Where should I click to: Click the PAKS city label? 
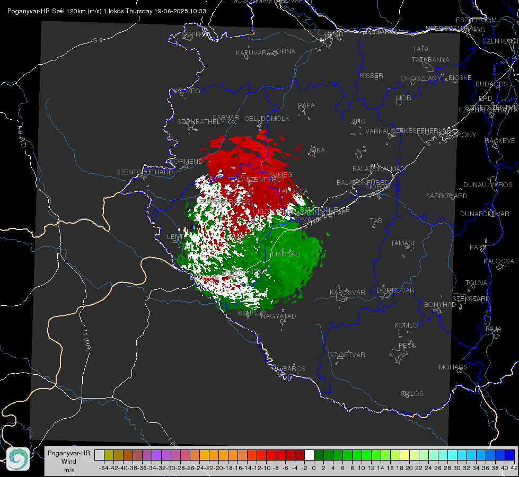(x=478, y=248)
